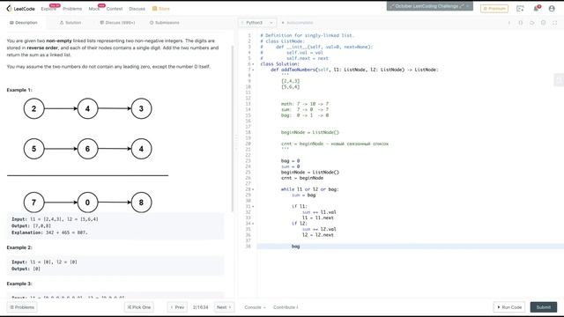Click the Run Code button
Viewport: 564px width, 317px height.
[x=509, y=307]
